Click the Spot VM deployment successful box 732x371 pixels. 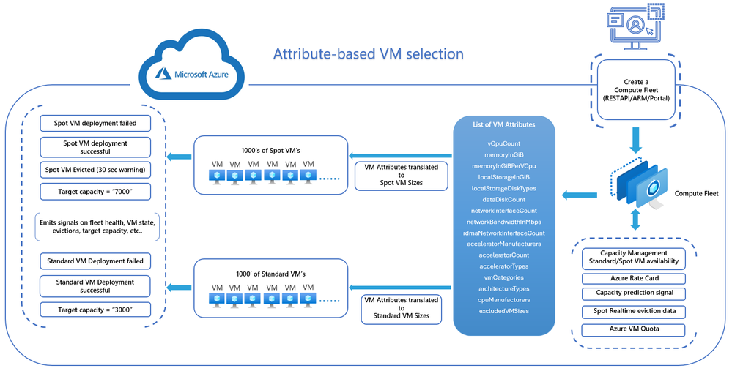[x=95, y=147]
